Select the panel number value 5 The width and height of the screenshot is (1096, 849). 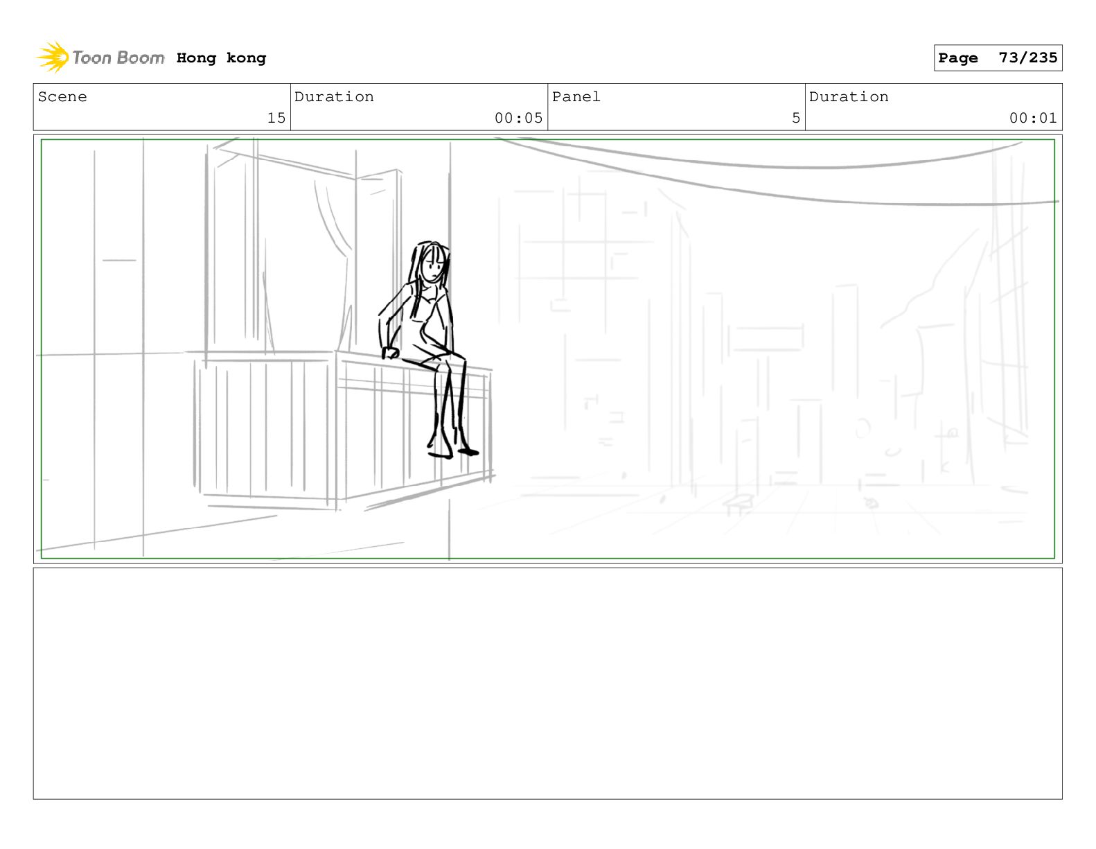pos(796,118)
